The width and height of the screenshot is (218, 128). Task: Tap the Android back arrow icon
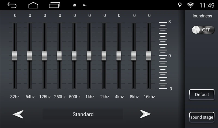tap(12, 5)
